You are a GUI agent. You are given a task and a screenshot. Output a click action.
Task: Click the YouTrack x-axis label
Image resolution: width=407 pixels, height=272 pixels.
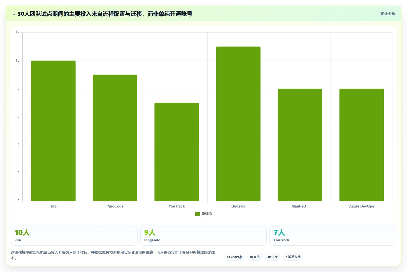176,206
